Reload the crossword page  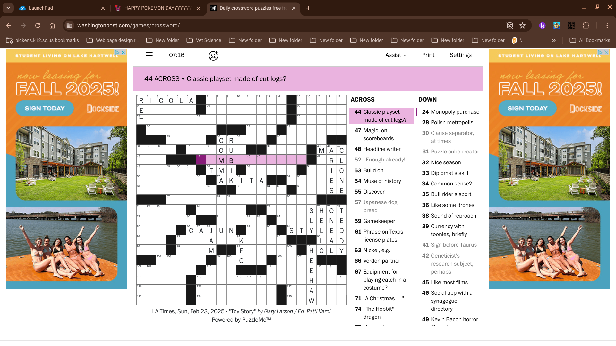[x=38, y=25]
